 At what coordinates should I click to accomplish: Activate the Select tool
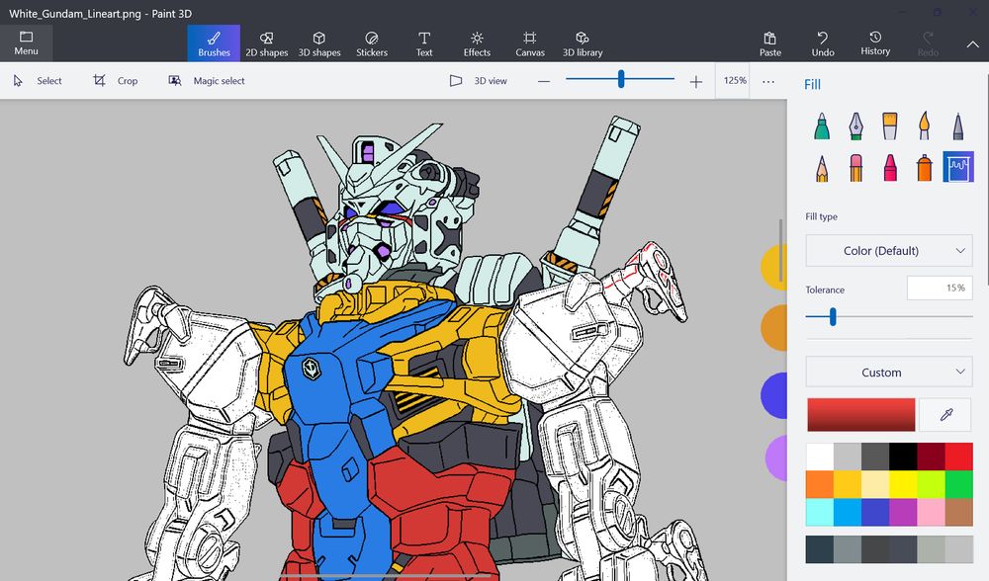38,81
